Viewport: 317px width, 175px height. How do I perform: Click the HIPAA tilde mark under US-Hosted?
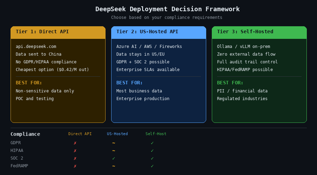(x=114, y=150)
